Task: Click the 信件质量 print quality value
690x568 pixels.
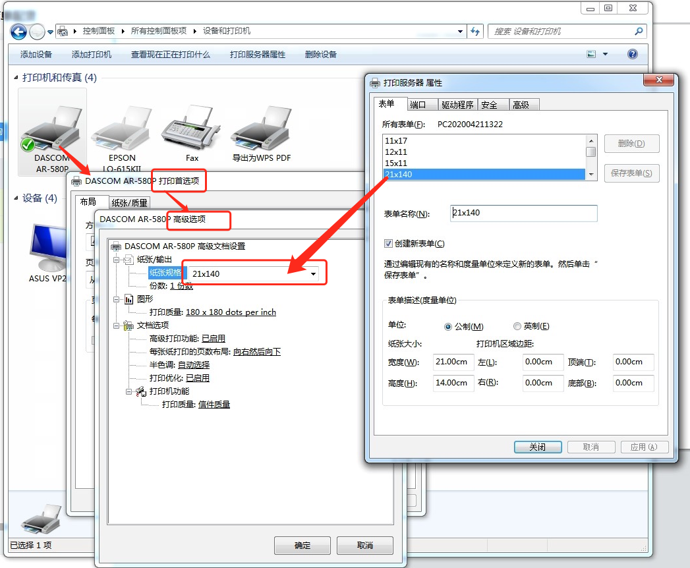Action: (x=214, y=405)
